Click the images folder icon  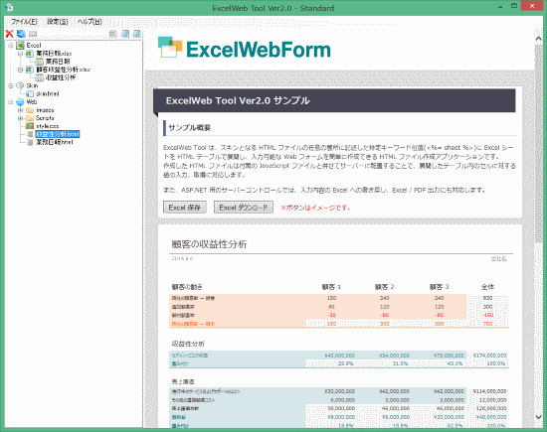[x=30, y=110]
